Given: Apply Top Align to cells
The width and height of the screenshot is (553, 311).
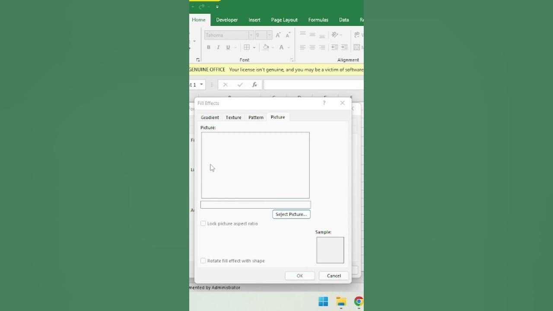Looking at the screenshot, I should pyautogui.click(x=303, y=35).
